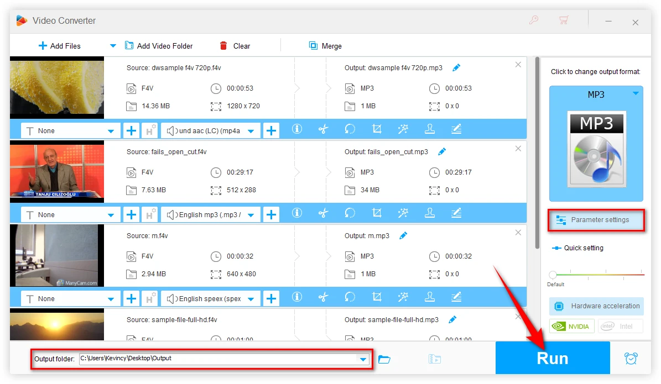
Task: Open info for fails_open_cut row
Action: coord(297,213)
